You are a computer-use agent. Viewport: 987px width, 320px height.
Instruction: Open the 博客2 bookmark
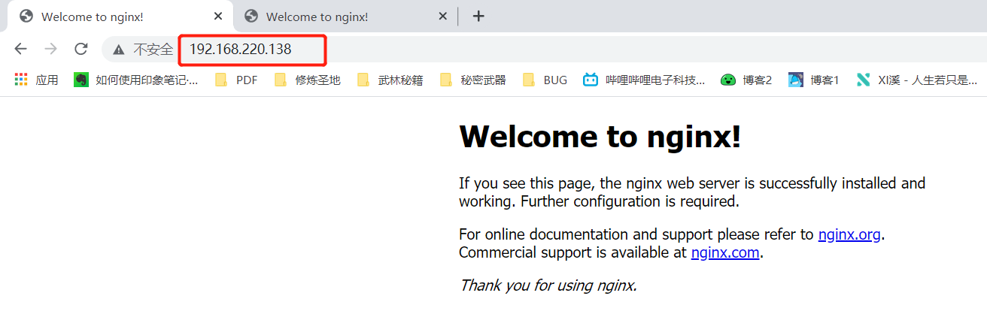[746, 80]
